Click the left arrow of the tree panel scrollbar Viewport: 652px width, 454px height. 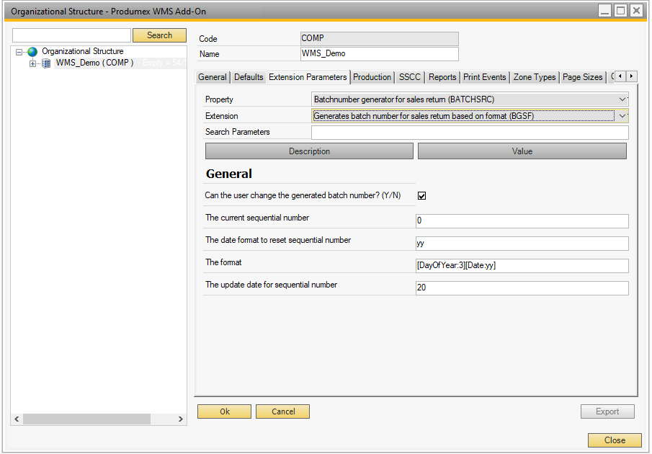pyautogui.click(x=17, y=419)
